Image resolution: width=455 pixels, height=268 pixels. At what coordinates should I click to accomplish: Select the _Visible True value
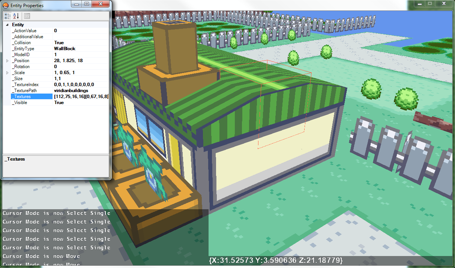[59, 103]
